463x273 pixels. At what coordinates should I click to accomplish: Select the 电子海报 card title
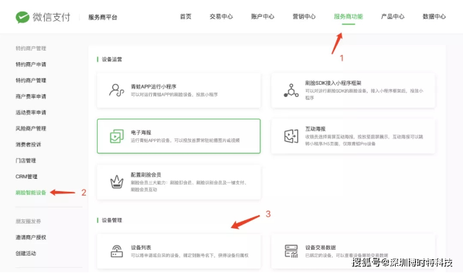141,133
